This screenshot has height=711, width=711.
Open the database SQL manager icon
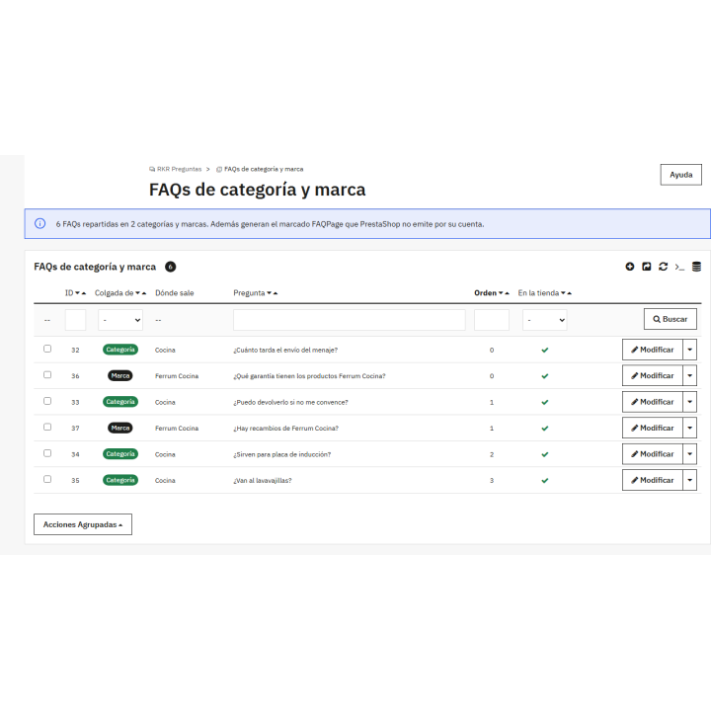point(696,267)
